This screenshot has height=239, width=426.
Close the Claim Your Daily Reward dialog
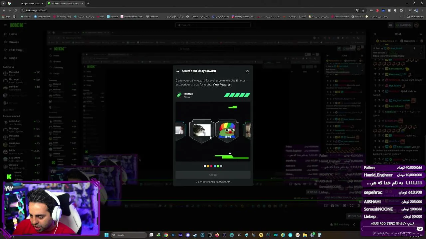click(x=247, y=71)
